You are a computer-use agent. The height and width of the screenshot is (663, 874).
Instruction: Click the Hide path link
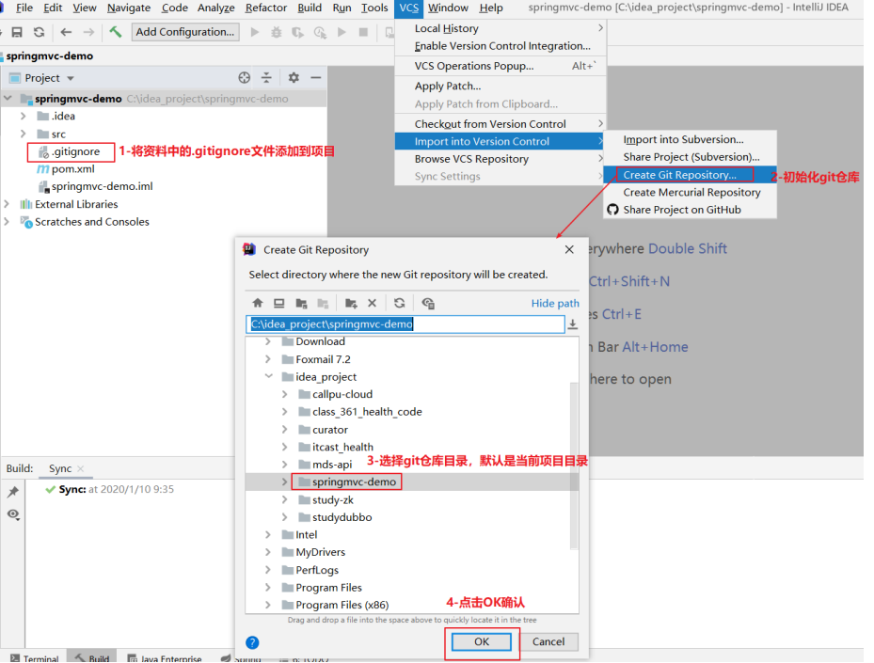[555, 304]
